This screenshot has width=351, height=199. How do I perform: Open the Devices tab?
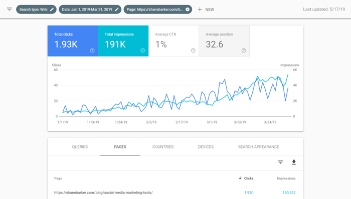(x=206, y=147)
